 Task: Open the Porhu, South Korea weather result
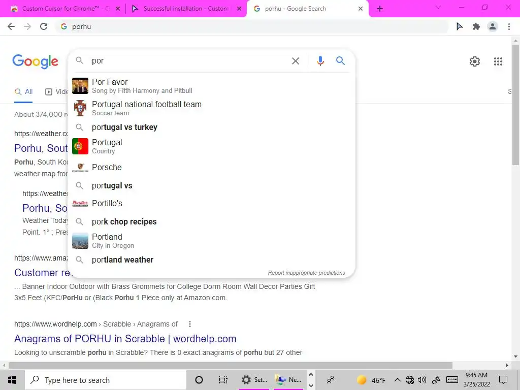(41, 148)
